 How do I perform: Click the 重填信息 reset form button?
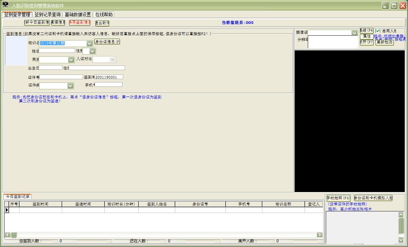click(58, 23)
